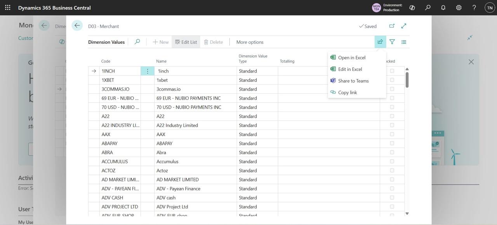Screen dimensions: 497x225
Task: Click the MON TEA environment badge
Action: (x=376, y=7)
